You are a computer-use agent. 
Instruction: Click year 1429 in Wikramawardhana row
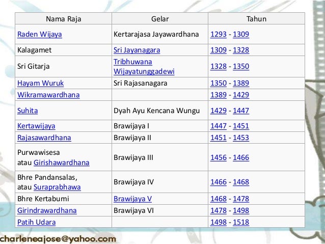pos(241,95)
